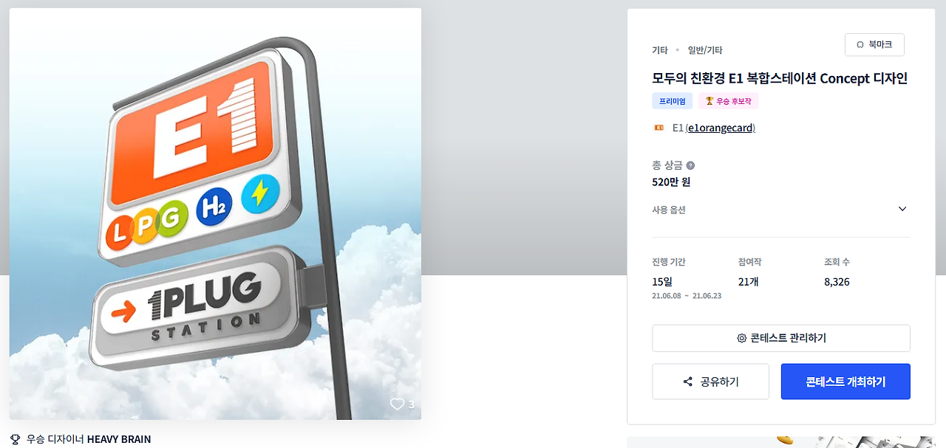Click the blue 콘테스트 개최하기 button
Image resolution: width=946 pixels, height=448 pixels.
tap(845, 382)
